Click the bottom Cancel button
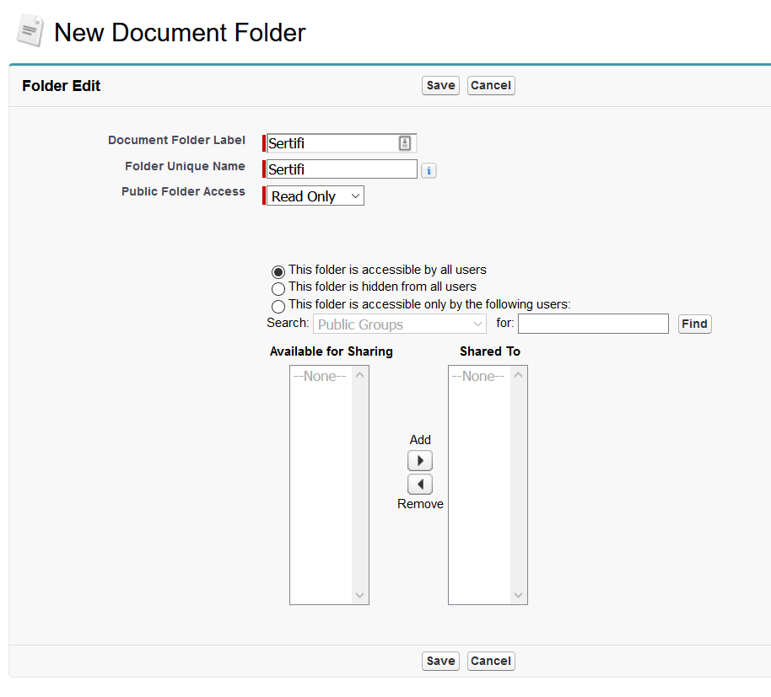The height and width of the screenshot is (697, 771). [x=491, y=661]
